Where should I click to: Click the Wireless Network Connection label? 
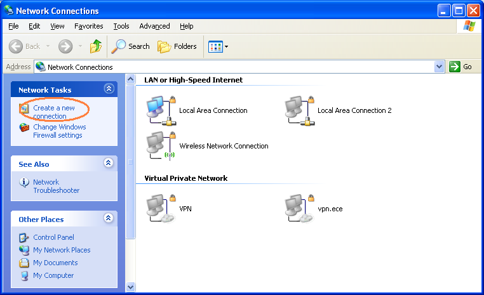[x=224, y=146]
